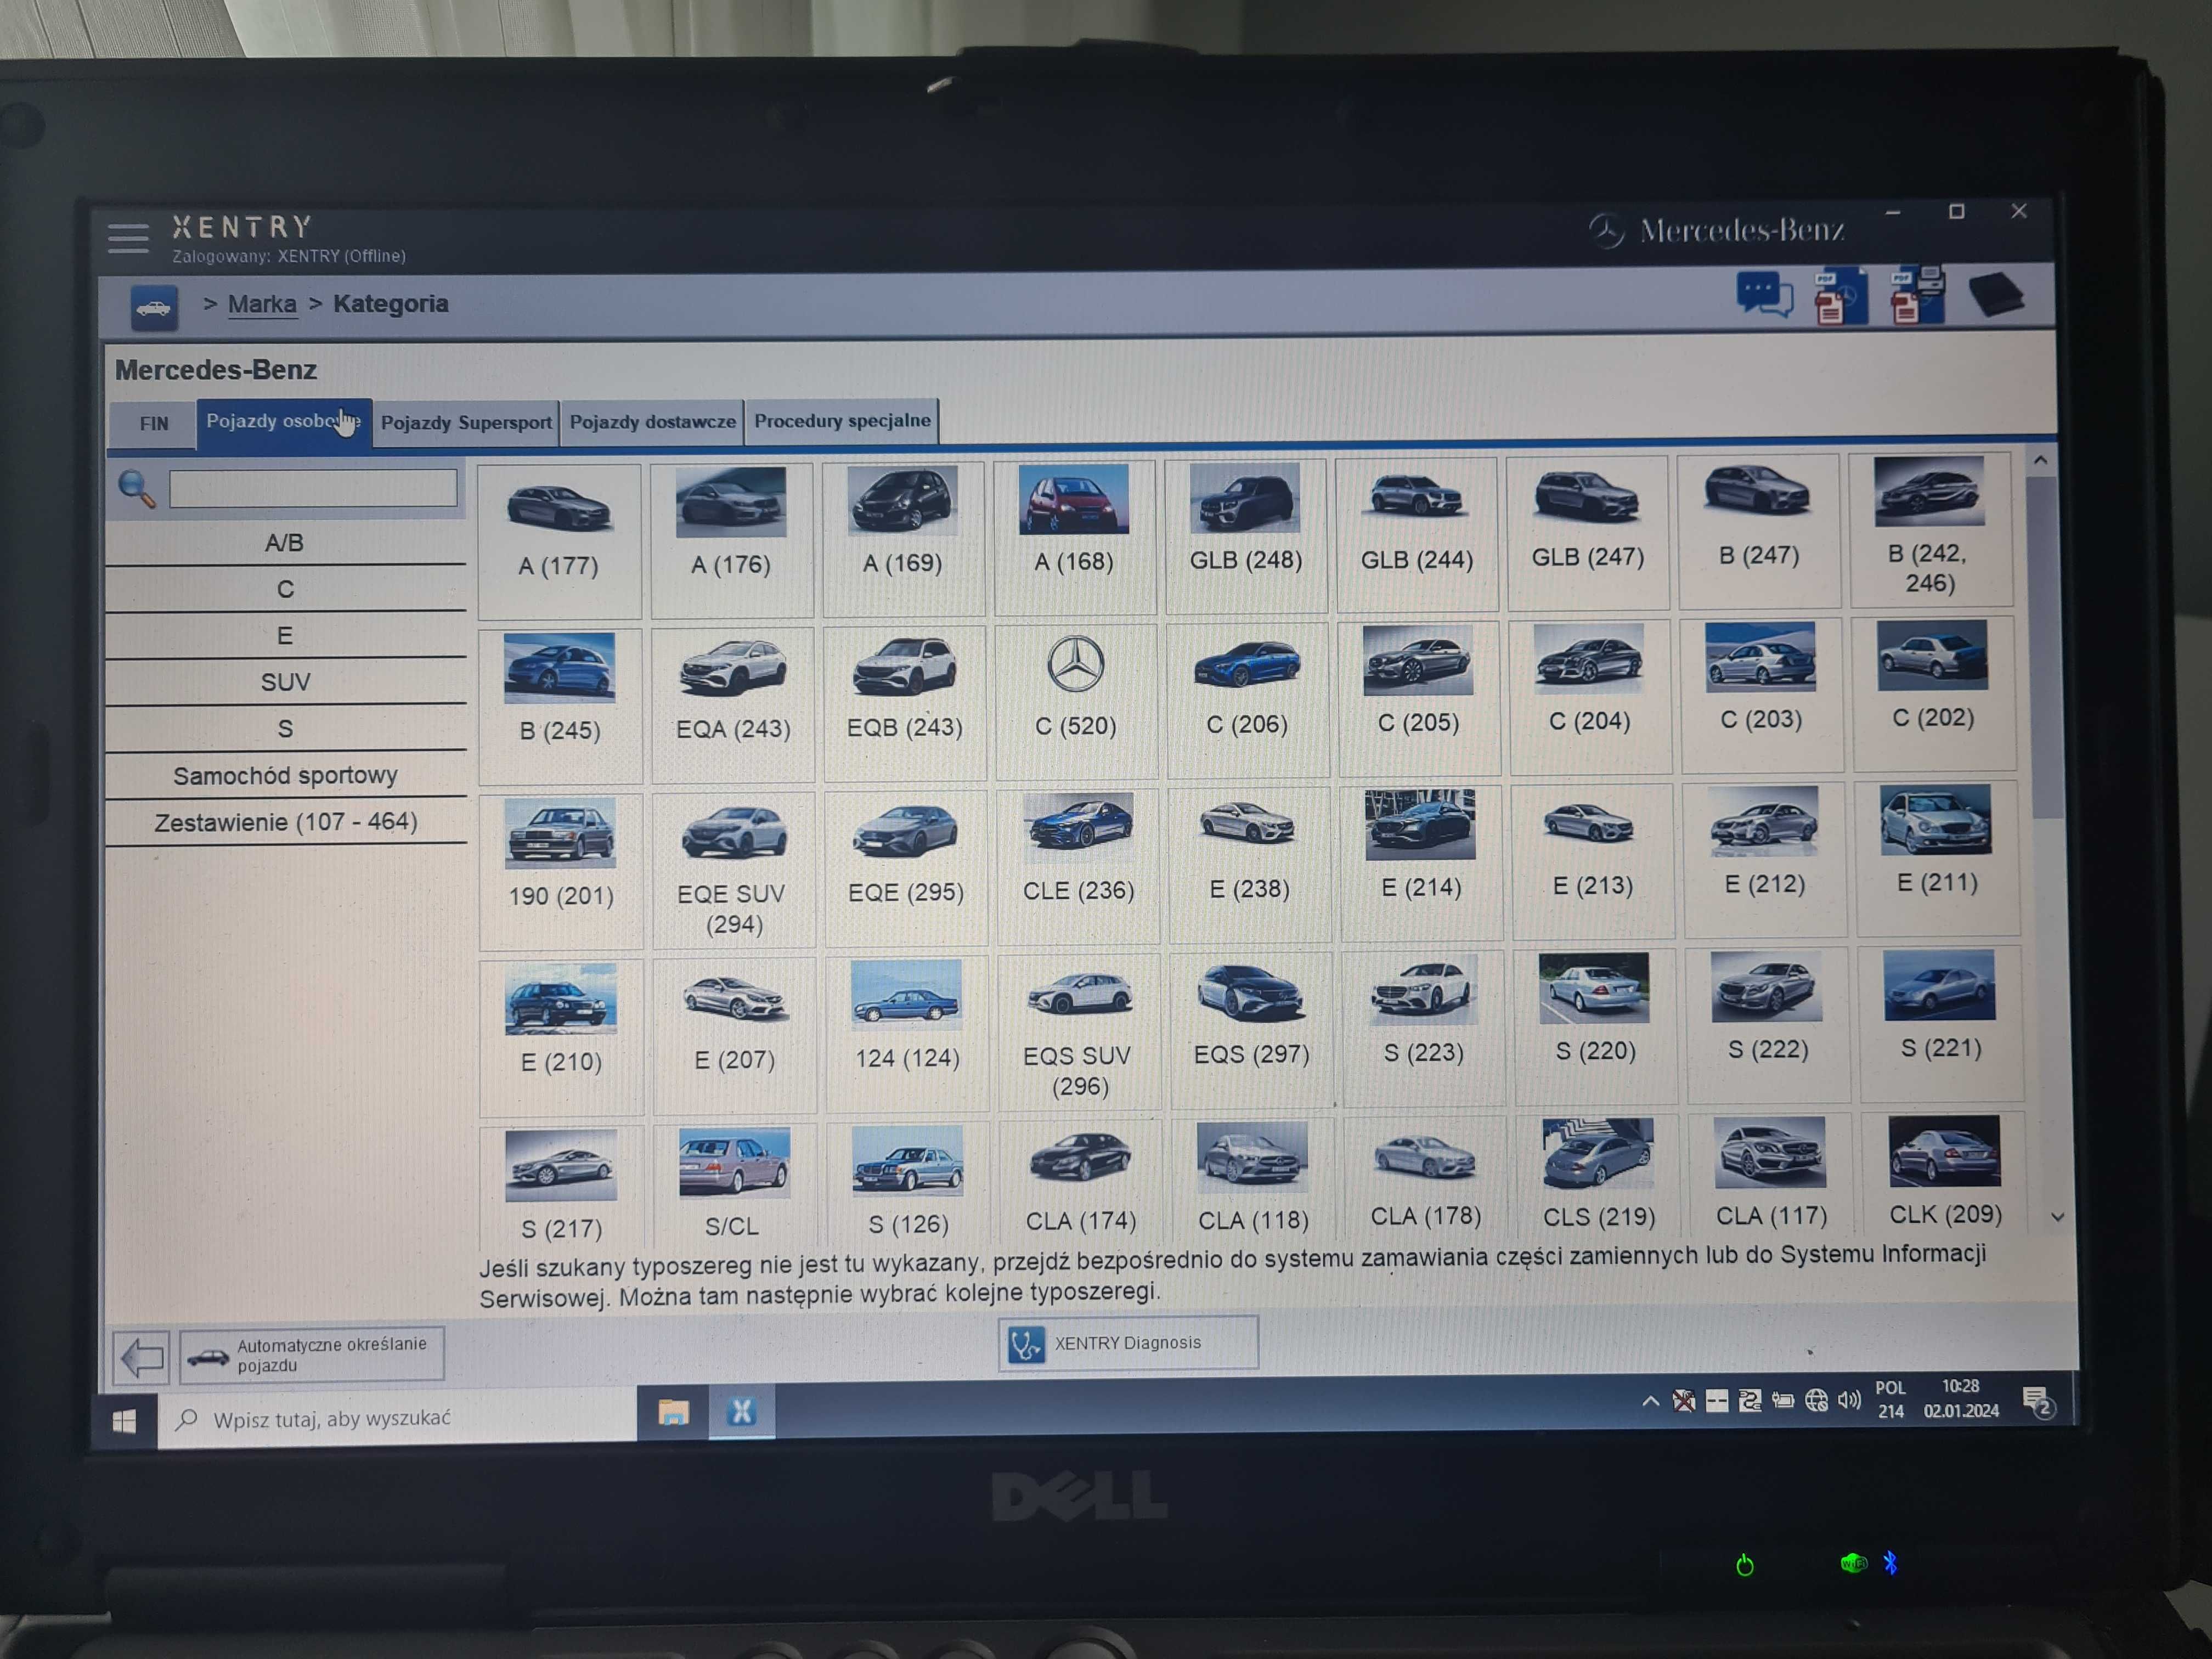Filter by Samochód sportowy category
Viewport: 2212px width, 1659px height.
click(x=285, y=776)
